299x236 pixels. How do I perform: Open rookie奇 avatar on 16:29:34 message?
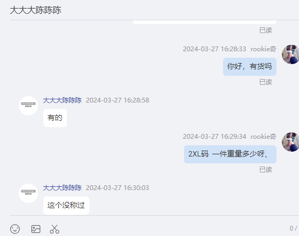(x=290, y=142)
